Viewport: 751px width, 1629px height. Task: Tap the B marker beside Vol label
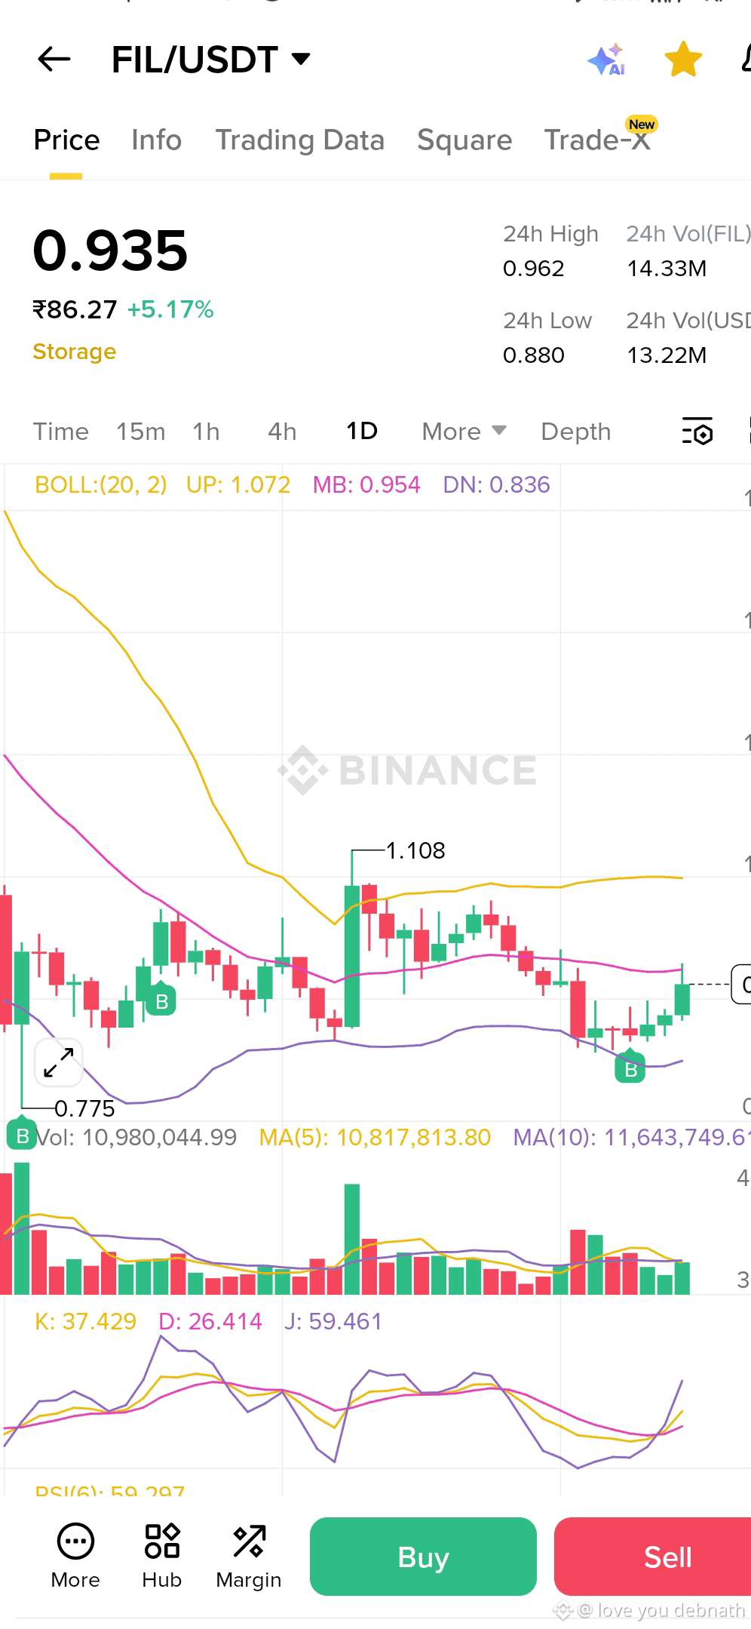tap(22, 1136)
